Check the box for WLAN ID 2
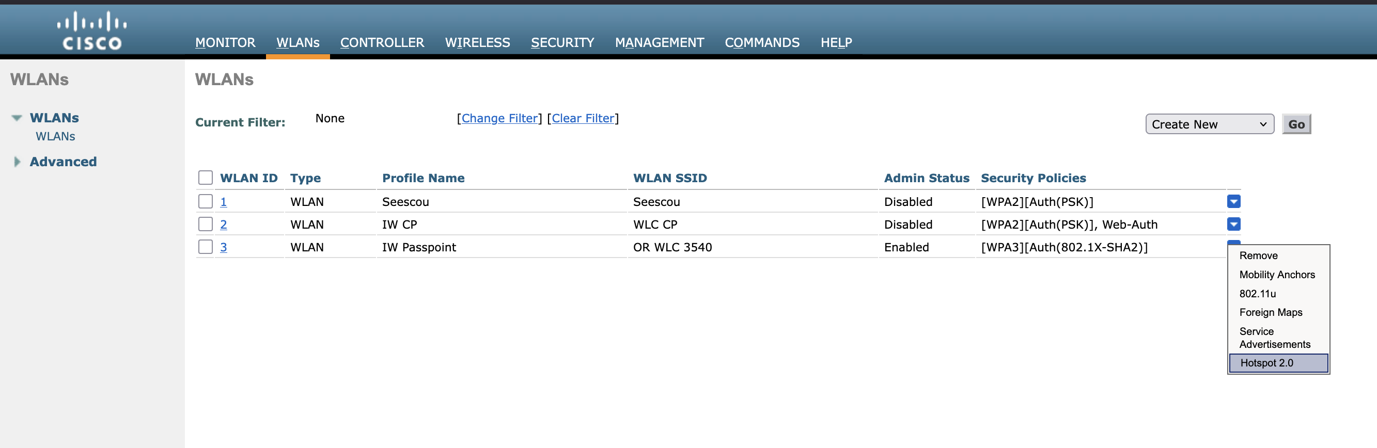Viewport: 1377px width, 448px height. [x=205, y=225]
